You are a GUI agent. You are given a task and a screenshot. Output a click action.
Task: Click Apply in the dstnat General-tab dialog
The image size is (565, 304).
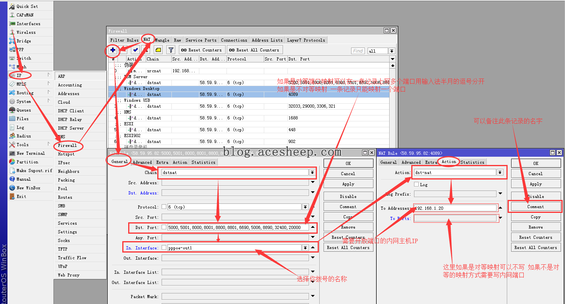click(x=348, y=184)
